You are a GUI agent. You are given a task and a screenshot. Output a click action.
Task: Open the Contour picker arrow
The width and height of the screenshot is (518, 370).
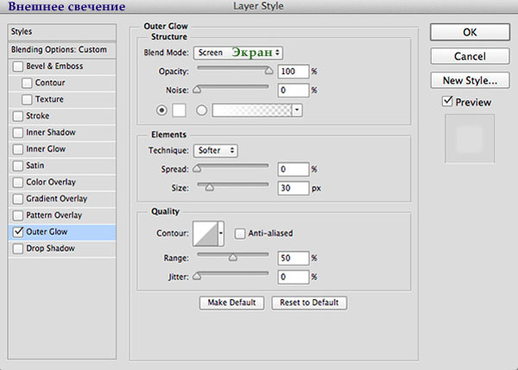coord(221,234)
